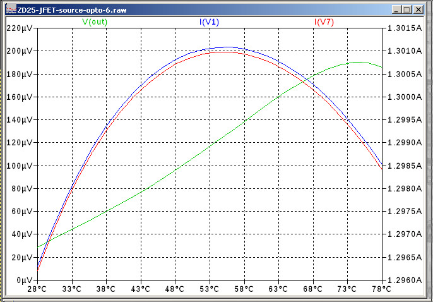Click the 63°C temperature axis label
This screenshot has width=433, height=302.
pyautogui.click(x=278, y=289)
